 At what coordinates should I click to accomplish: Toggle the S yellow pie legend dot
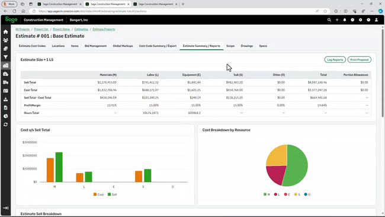pyautogui.click(x=296, y=194)
